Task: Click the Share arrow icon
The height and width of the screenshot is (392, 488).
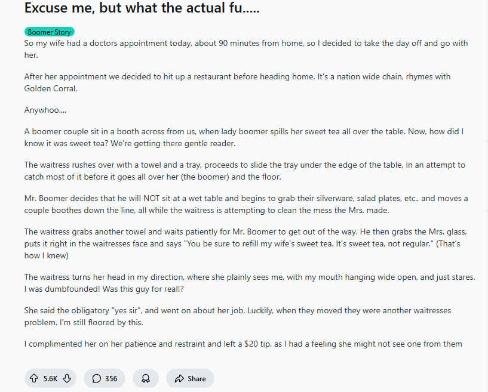Action: [179, 378]
